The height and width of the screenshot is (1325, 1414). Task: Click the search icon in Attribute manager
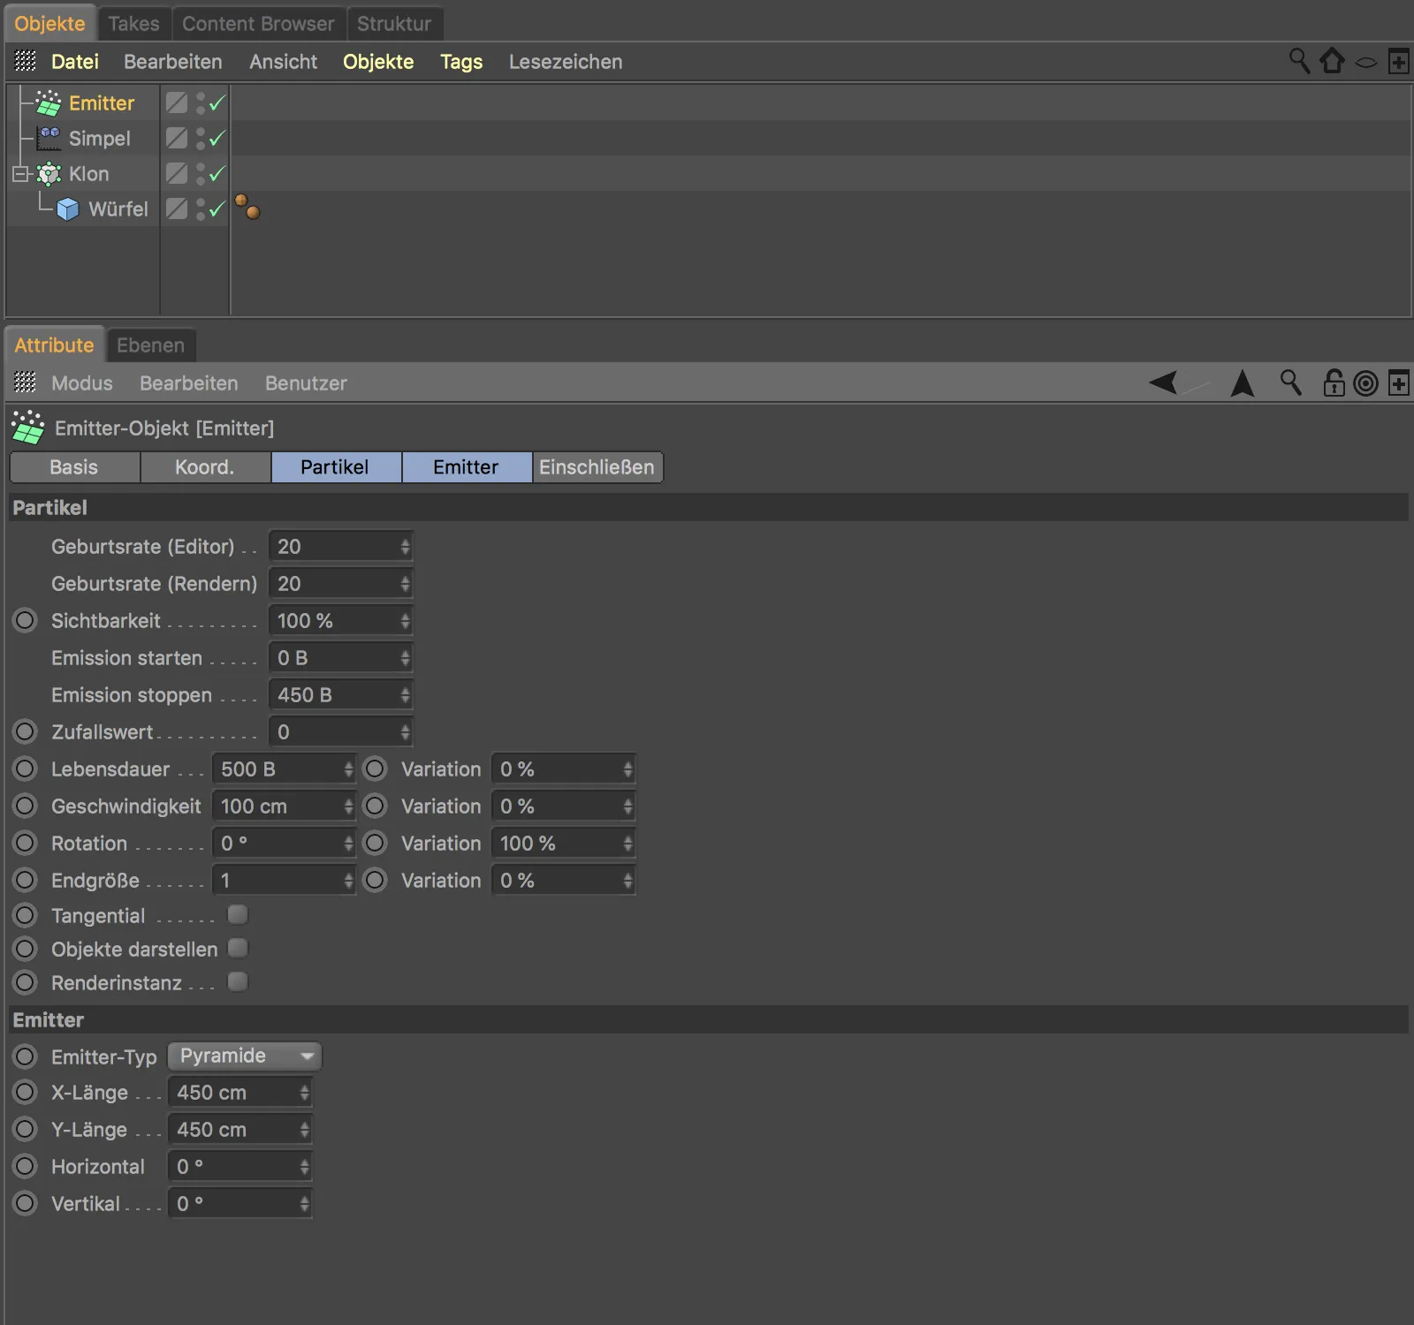[x=1291, y=382]
